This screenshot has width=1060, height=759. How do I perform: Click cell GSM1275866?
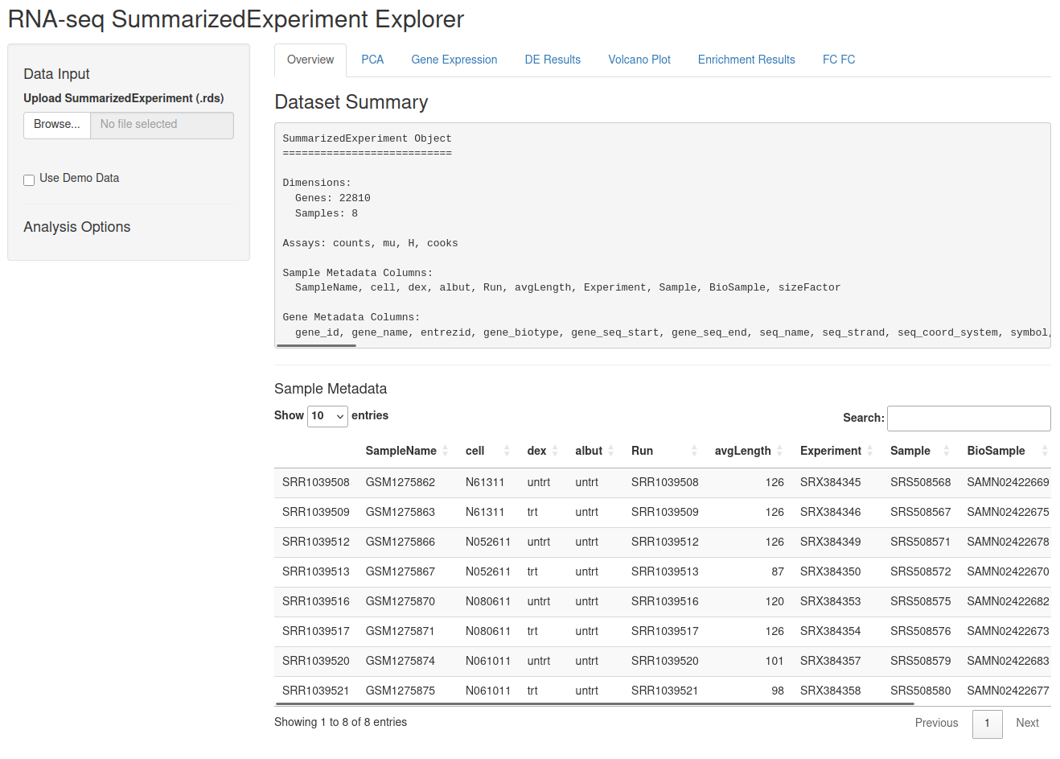(401, 542)
